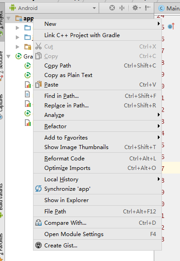Click the Create Gist GitHub icon
The image size is (180, 261).
pos(38,245)
